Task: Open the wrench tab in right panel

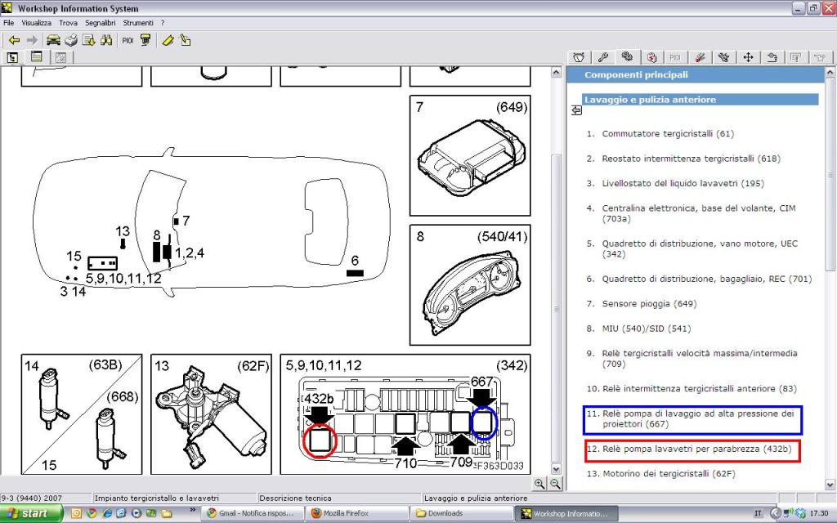Action: click(603, 57)
